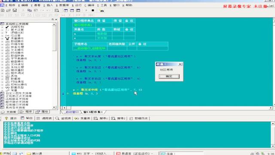Screen dimensions: 275x155
Task: Click the 自定义图形支持库 library icon
Action: tap(2, 93)
